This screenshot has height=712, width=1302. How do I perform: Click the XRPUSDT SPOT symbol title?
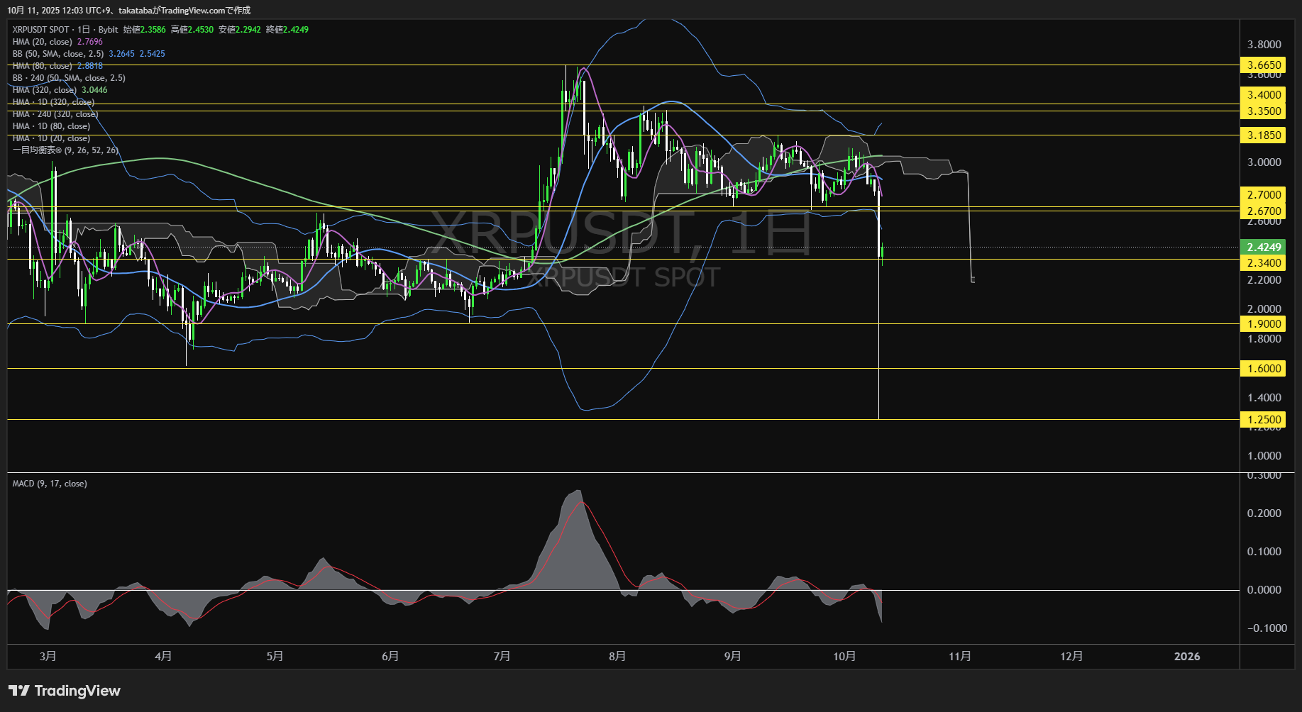click(x=41, y=30)
